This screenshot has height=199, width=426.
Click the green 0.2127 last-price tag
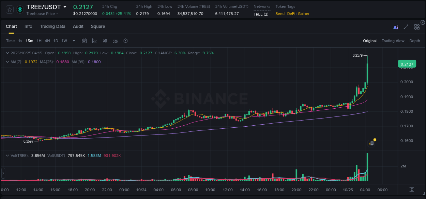click(408, 64)
